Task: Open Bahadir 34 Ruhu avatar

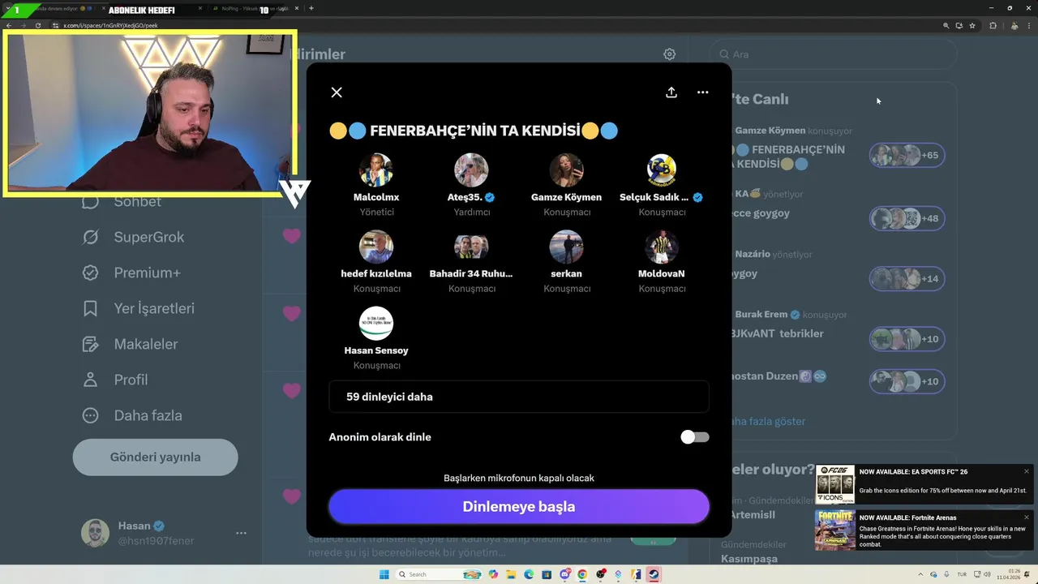Action: 471,247
